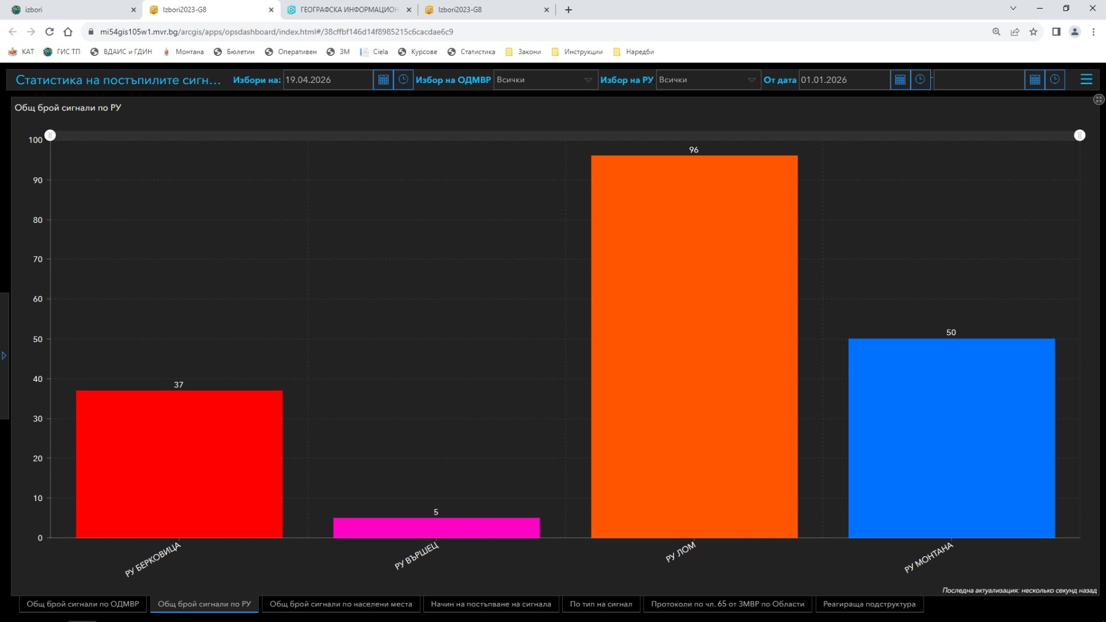Screen dimensions: 1106x622
Task: Bookmark this page with the star icon
Action: (x=1033, y=32)
